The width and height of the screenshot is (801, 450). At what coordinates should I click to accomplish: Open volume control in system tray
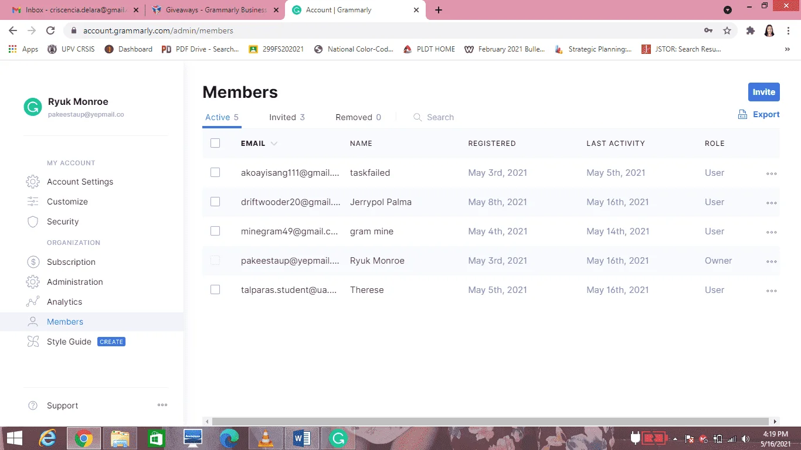coord(746,438)
